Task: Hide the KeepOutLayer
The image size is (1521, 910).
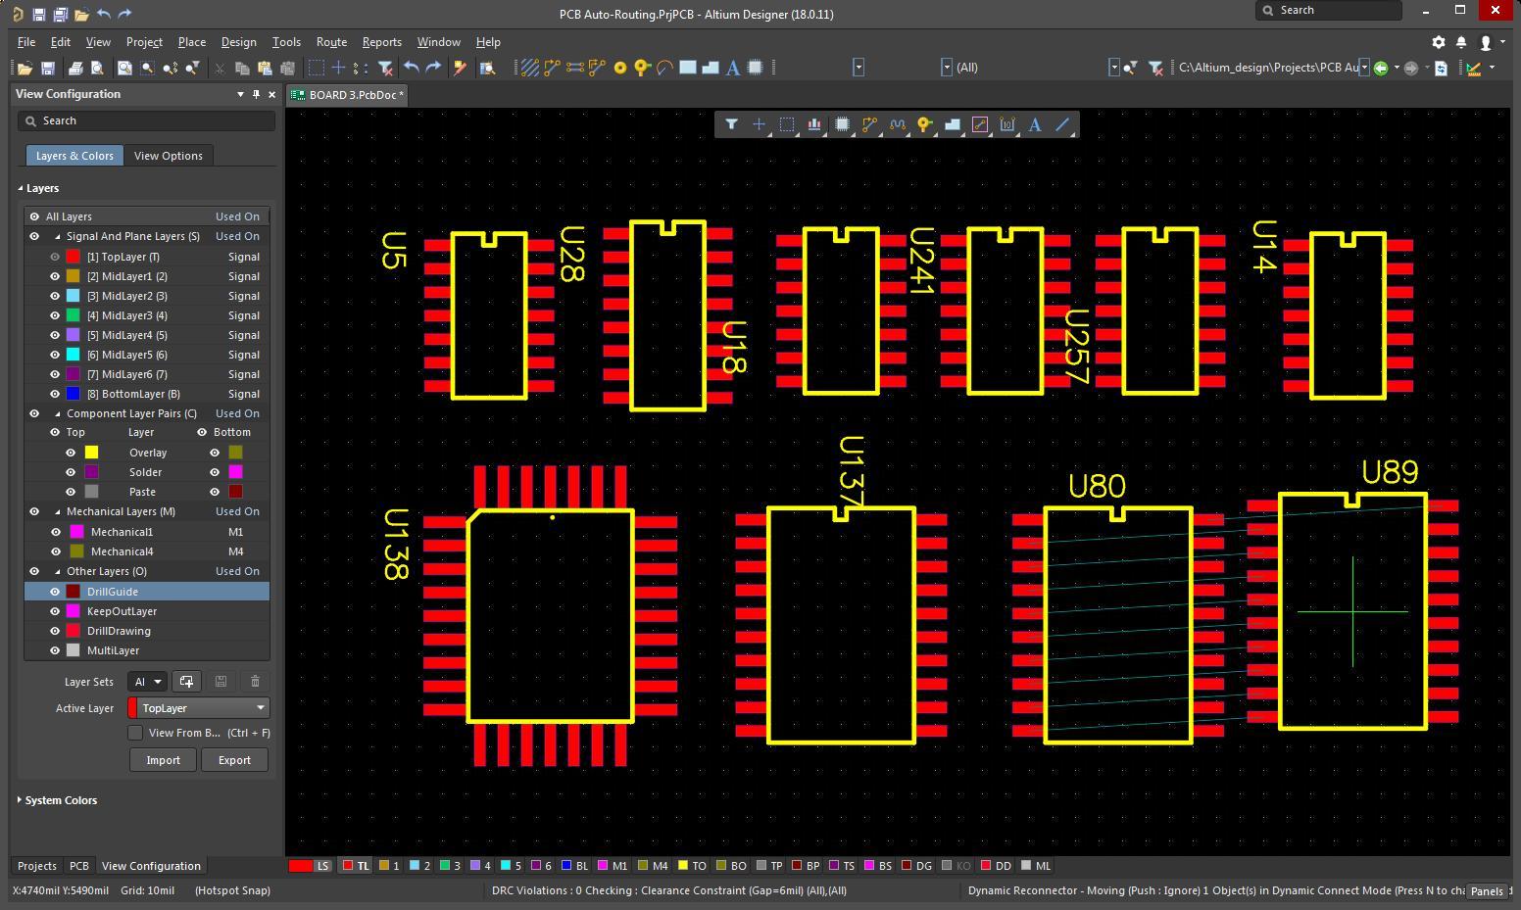Action: tap(55, 611)
